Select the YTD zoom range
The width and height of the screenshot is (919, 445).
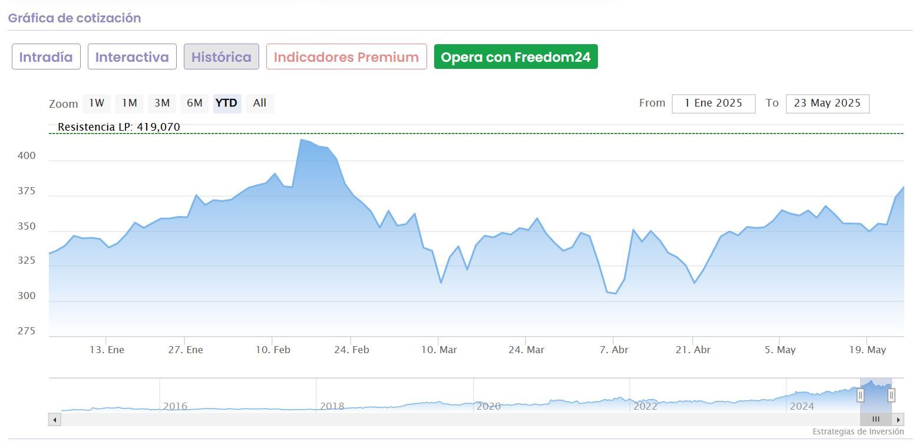pos(227,103)
